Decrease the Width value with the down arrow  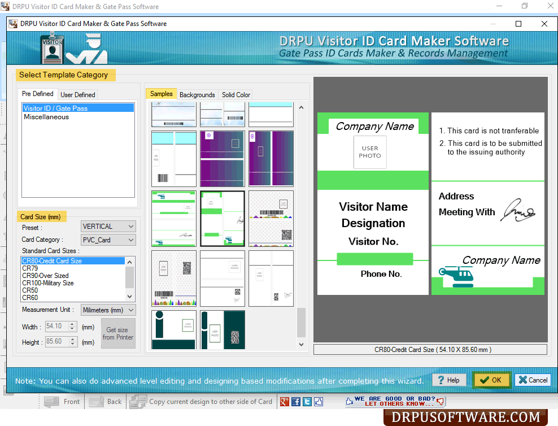pyautogui.click(x=73, y=328)
